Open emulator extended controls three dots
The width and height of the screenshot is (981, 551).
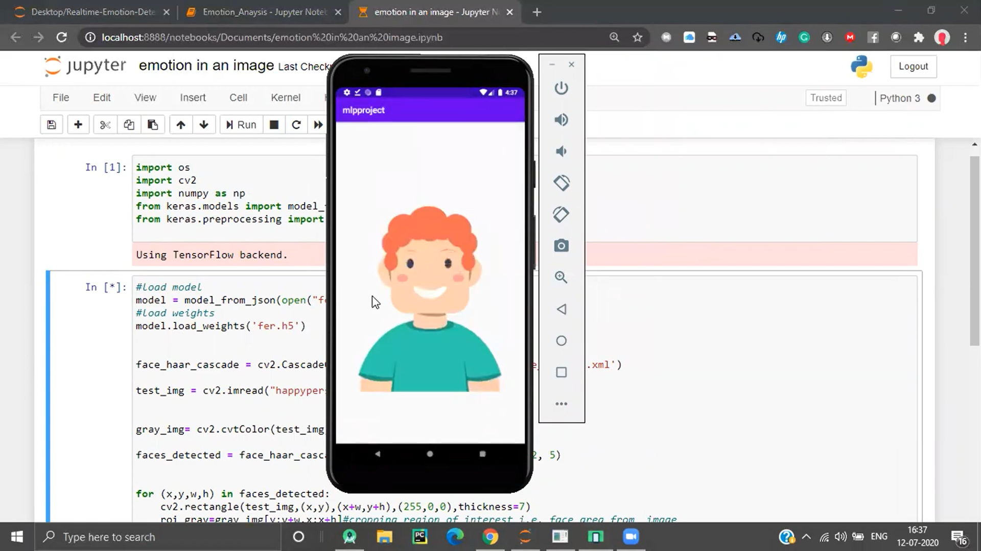pyautogui.click(x=561, y=404)
